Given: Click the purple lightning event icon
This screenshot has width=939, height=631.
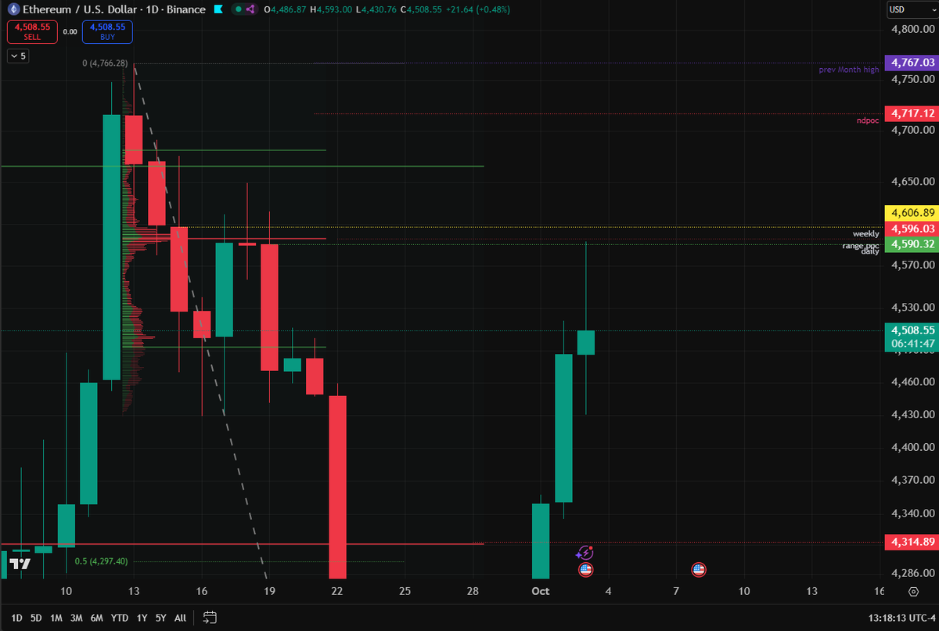Looking at the screenshot, I should (585, 553).
